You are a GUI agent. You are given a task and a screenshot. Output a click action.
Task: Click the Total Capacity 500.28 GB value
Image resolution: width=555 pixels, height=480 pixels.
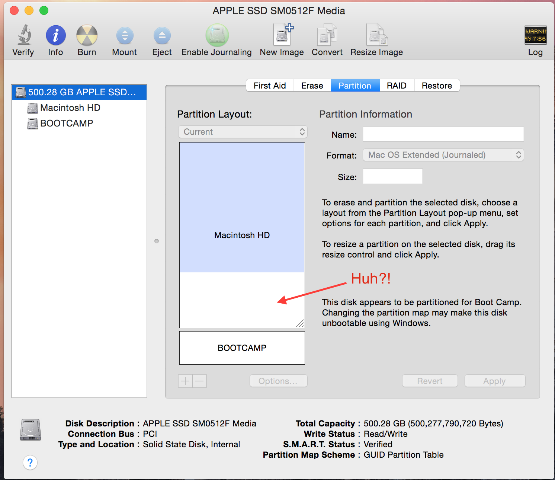pyautogui.click(x=433, y=423)
